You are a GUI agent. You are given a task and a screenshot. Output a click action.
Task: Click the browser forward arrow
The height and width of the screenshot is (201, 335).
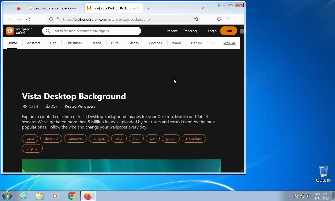[x=19, y=19]
